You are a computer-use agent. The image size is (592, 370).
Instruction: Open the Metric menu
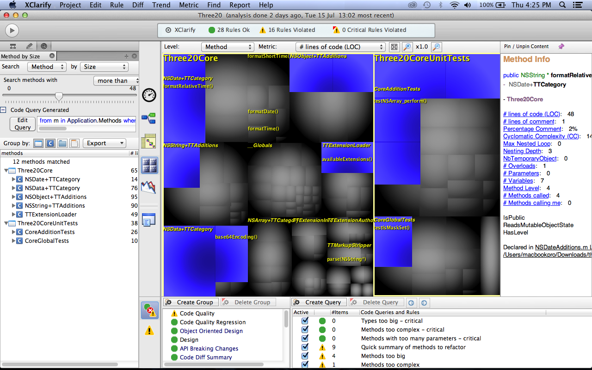[189, 5]
